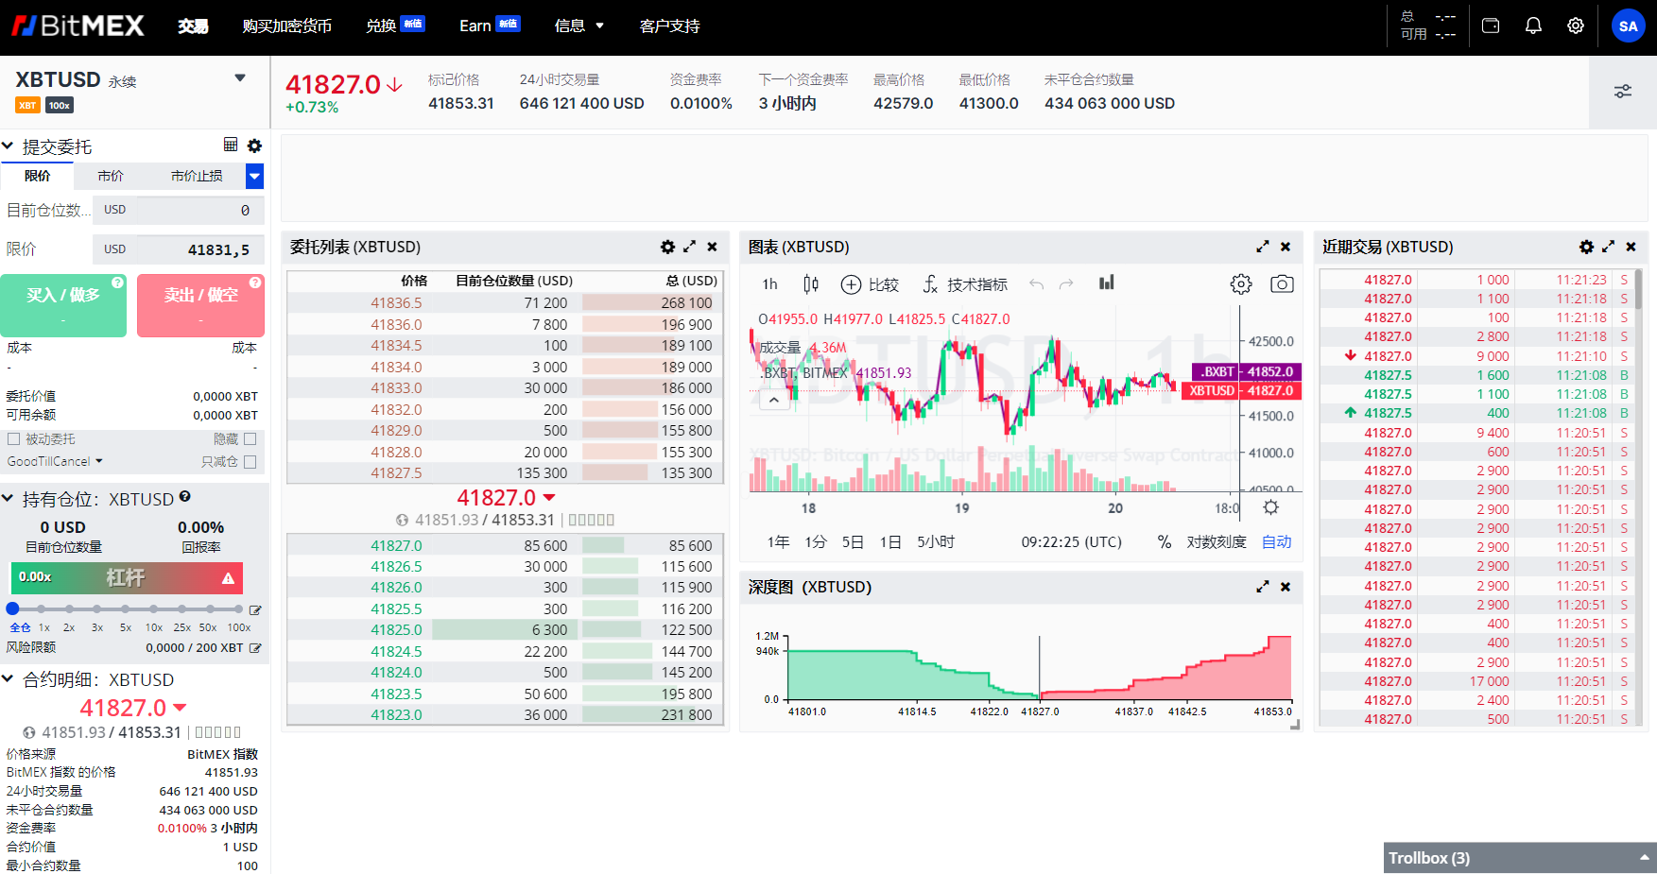The image size is (1657, 874).
Task: Add symbol with 比较 compare icon
Action: (870, 284)
